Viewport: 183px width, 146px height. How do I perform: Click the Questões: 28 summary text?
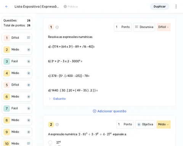(17, 21)
